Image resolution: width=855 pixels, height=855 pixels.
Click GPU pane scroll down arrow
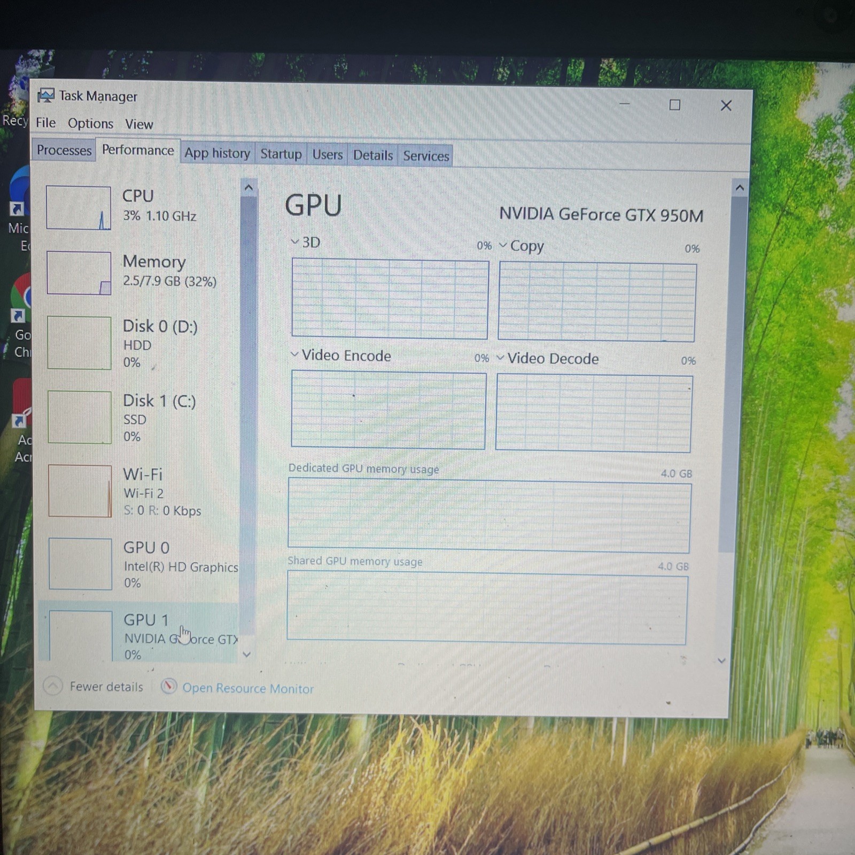tap(721, 660)
